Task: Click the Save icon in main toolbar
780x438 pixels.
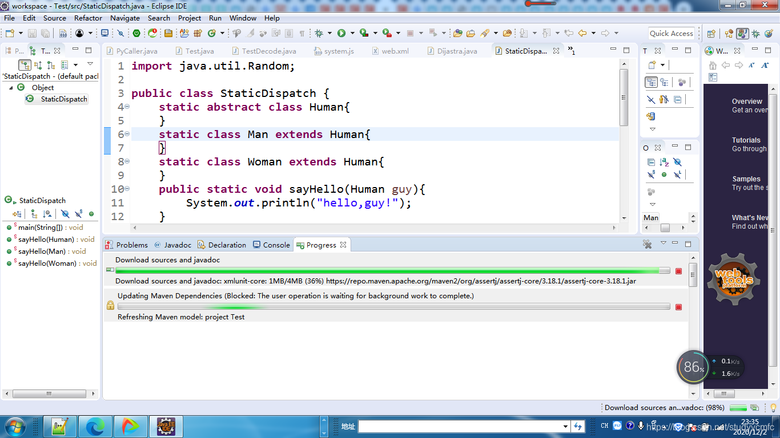Action: coord(32,34)
